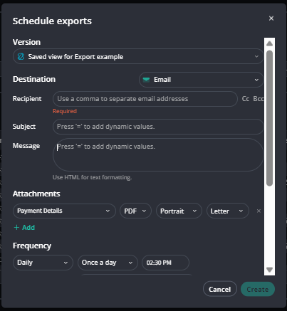
Task: Click the Email envelope icon
Action: [146, 80]
